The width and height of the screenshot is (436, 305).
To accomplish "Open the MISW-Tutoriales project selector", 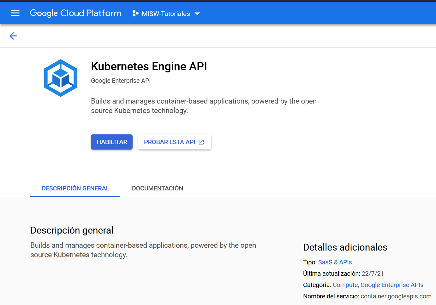I will 166,14.
